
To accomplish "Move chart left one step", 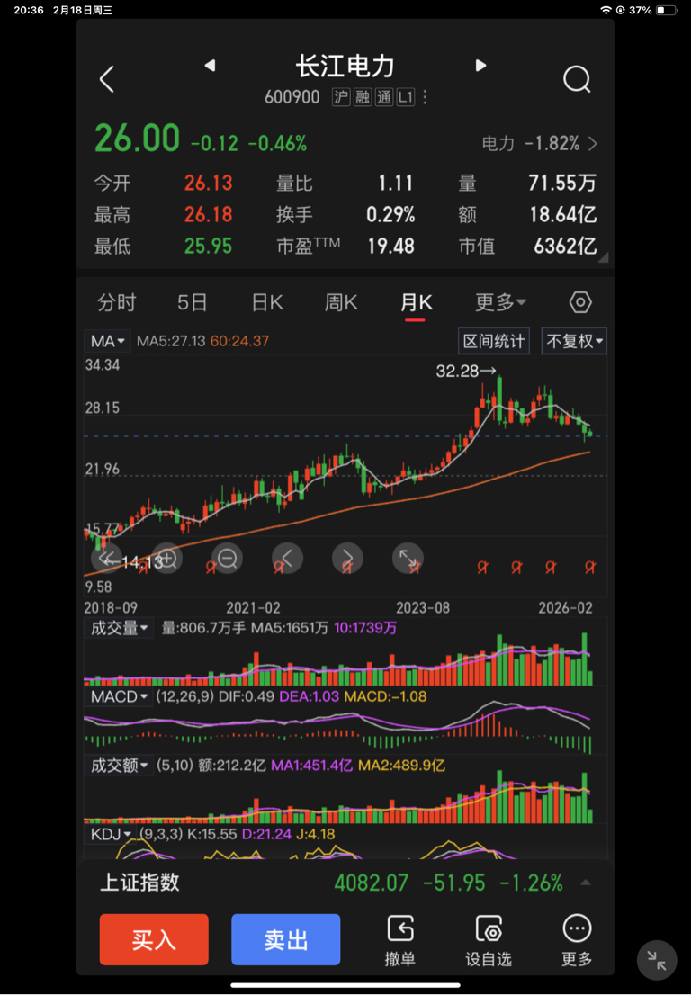I will point(287,559).
